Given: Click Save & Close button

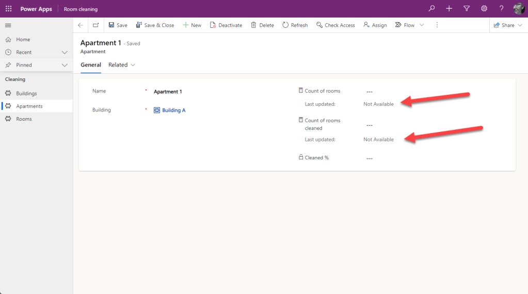Looking at the screenshot, I should click(x=155, y=25).
